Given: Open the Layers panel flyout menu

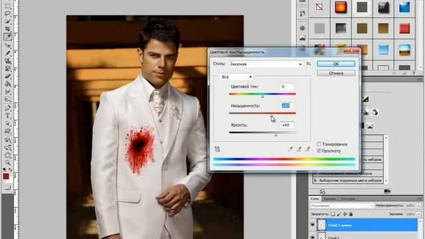Looking at the screenshot, I should click(420, 199).
